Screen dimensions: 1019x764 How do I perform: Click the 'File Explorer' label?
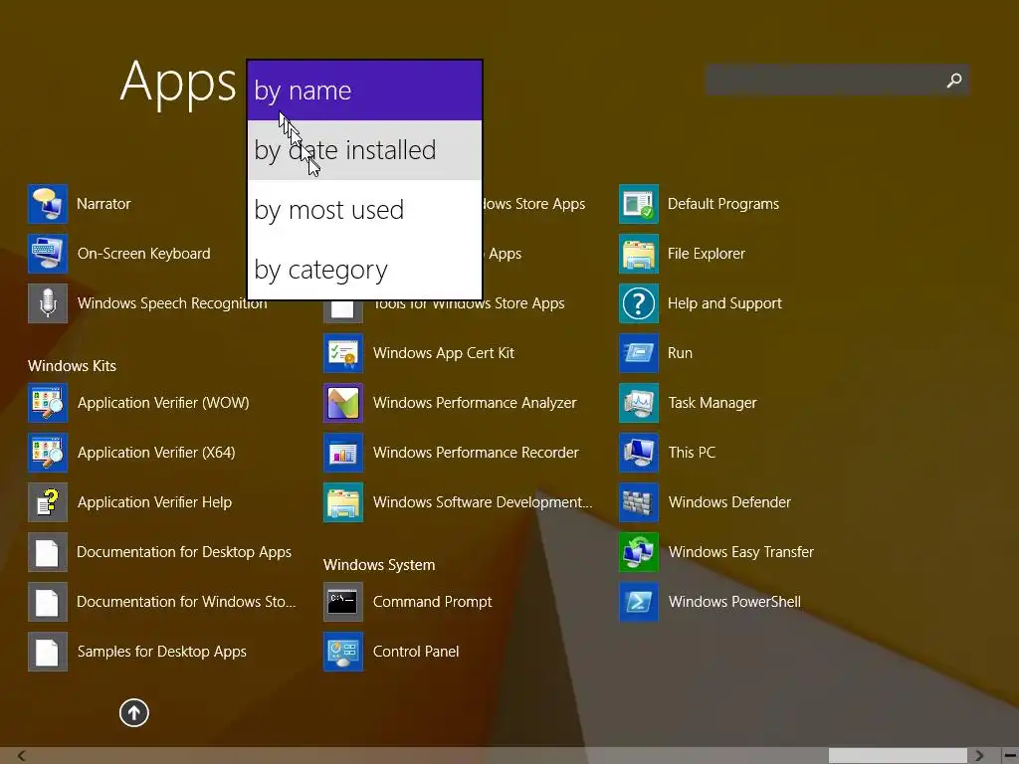click(x=707, y=254)
